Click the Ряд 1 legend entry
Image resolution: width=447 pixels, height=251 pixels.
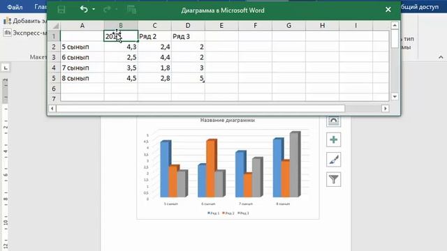[x=213, y=213]
